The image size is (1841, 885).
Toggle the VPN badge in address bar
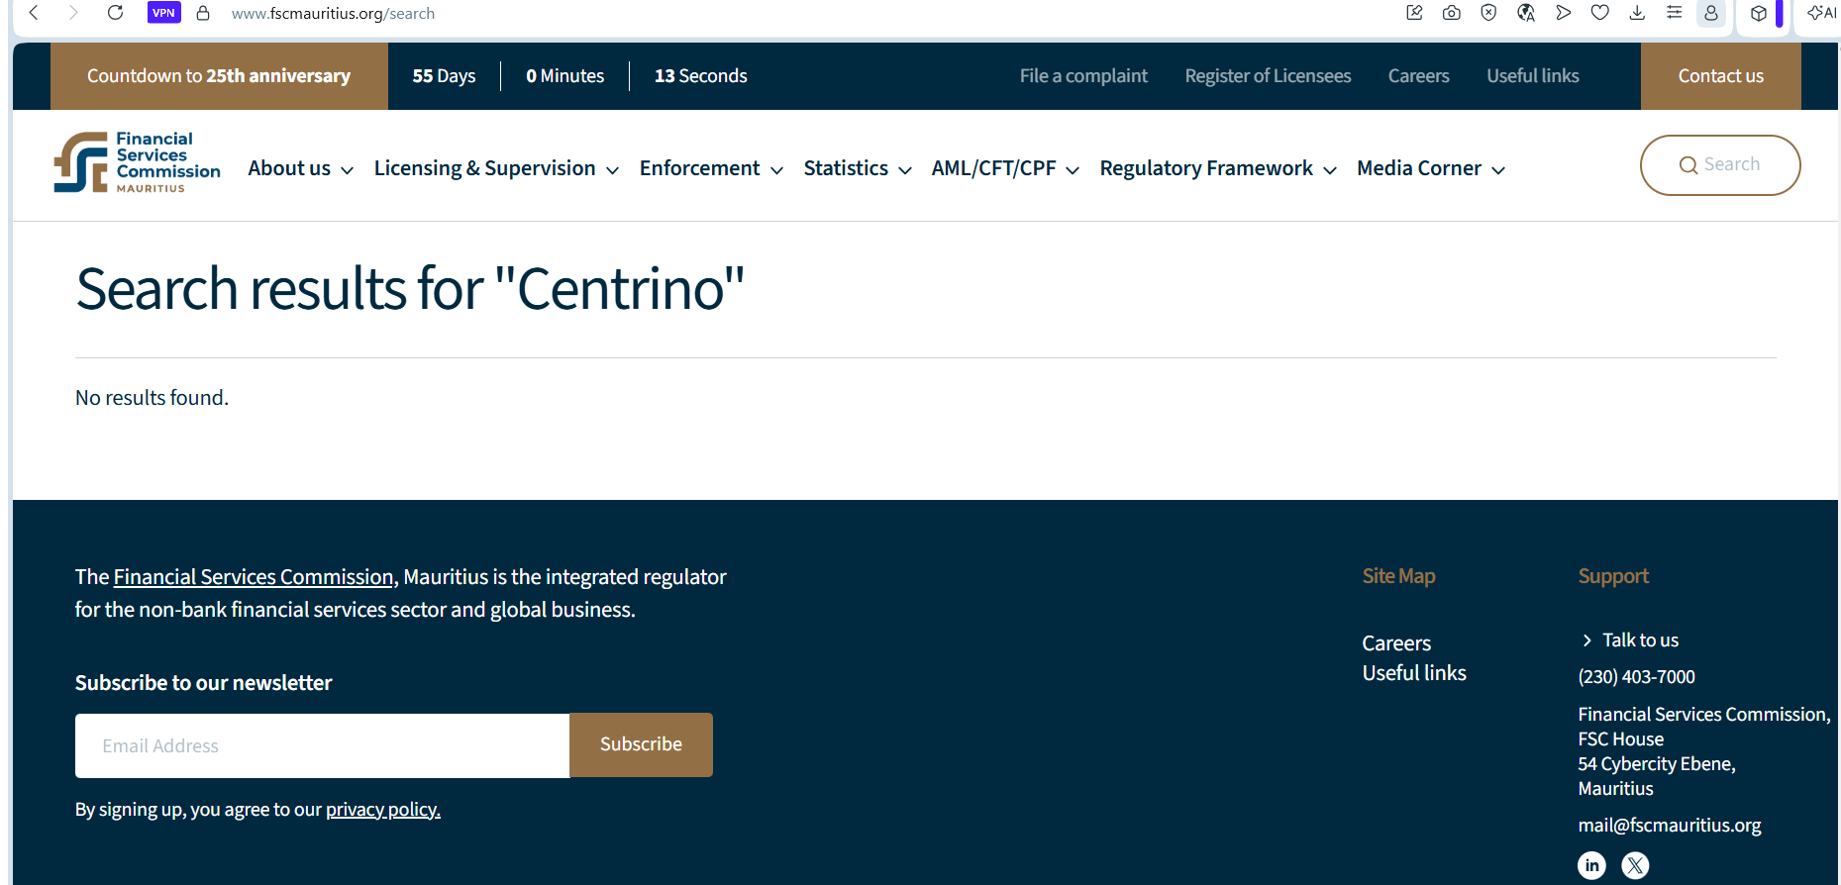(x=164, y=13)
